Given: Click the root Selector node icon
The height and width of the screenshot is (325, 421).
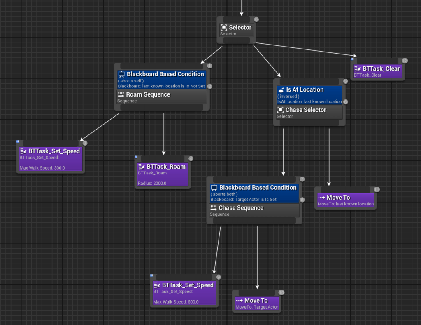Looking at the screenshot, I should 224,28.
